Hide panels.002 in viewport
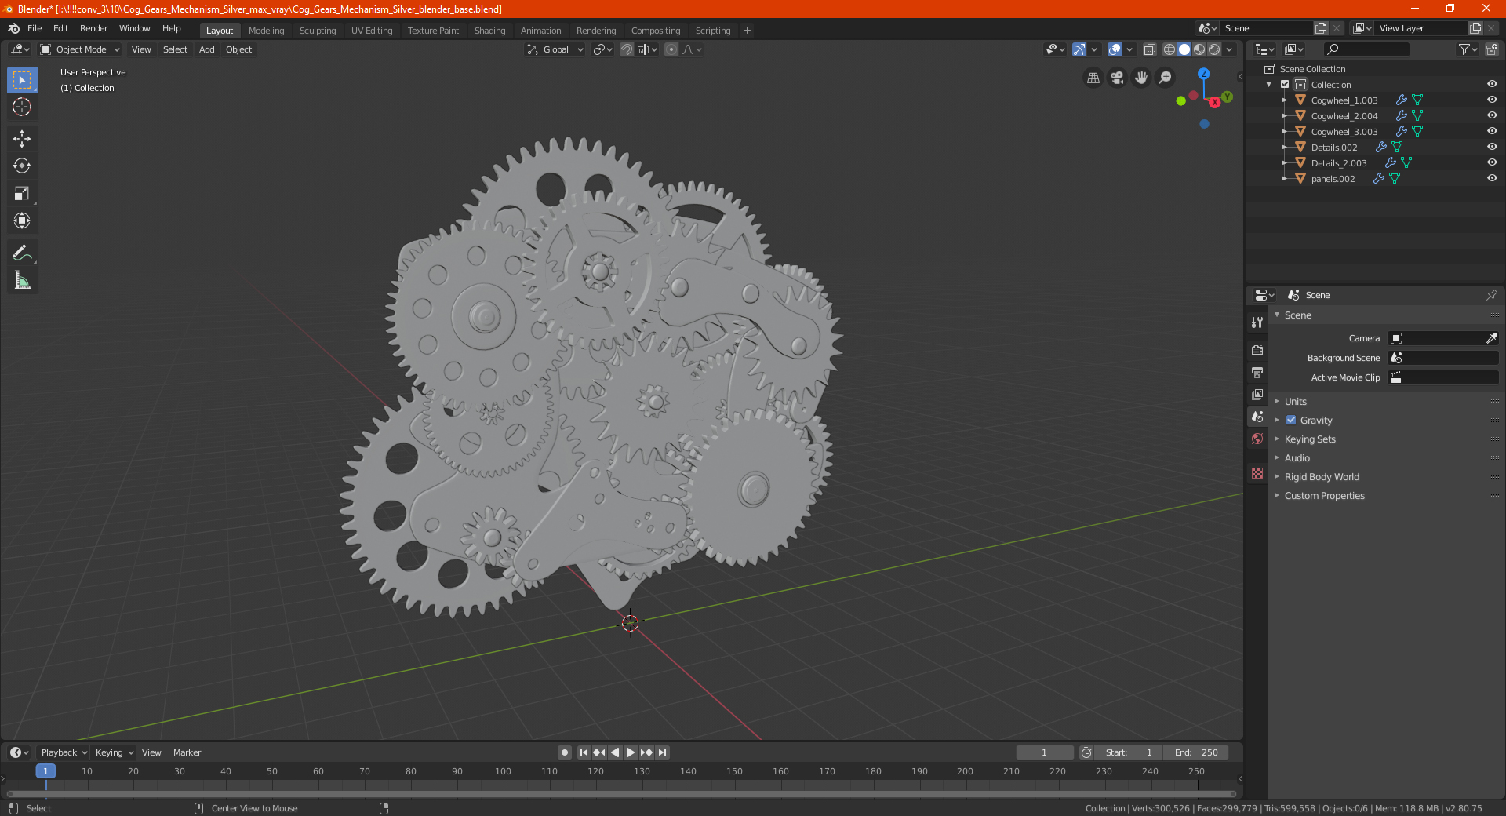 (1492, 178)
